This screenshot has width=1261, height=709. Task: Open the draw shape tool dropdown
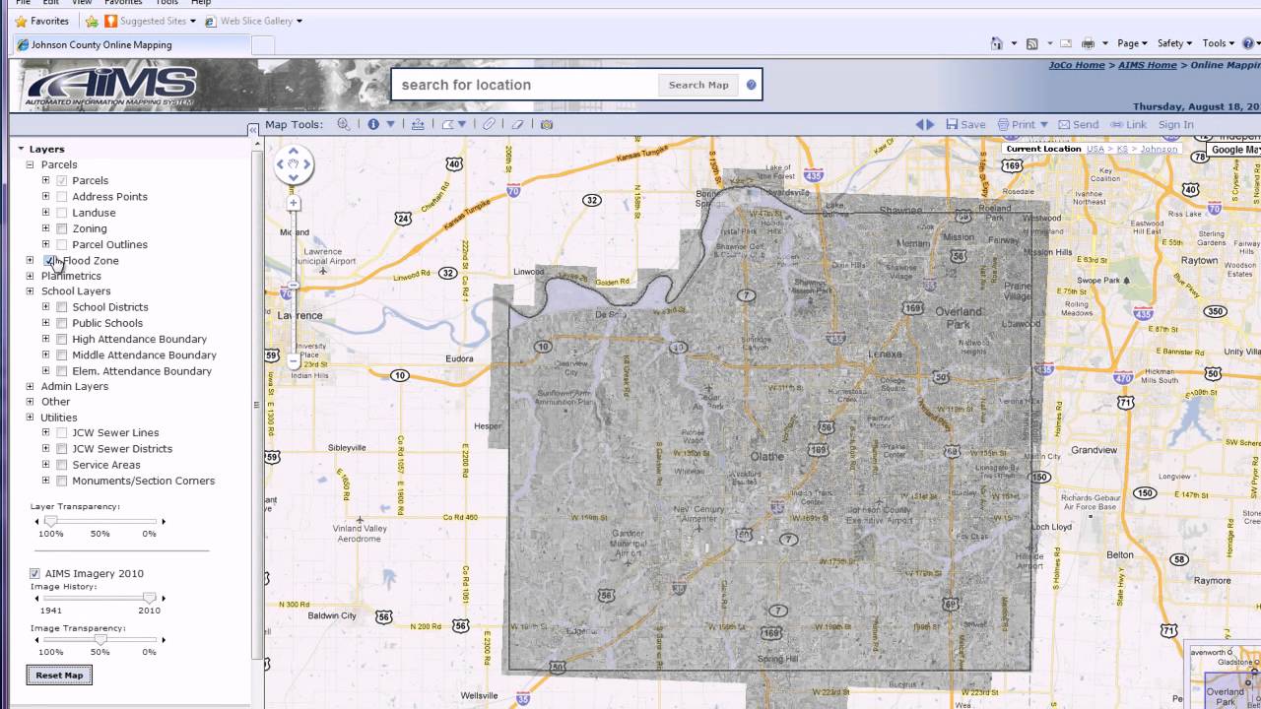[461, 124]
